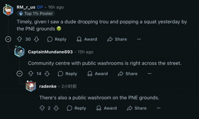Screen dimensions: 199x119
Task: View CaptainMundane893's avatar
Action: point(19,51)
